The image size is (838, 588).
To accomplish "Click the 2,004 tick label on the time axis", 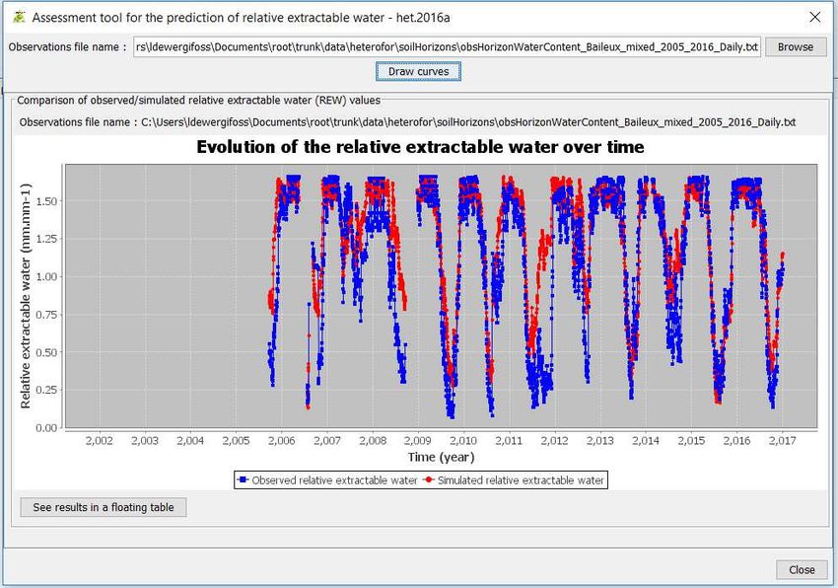I will click(190, 440).
